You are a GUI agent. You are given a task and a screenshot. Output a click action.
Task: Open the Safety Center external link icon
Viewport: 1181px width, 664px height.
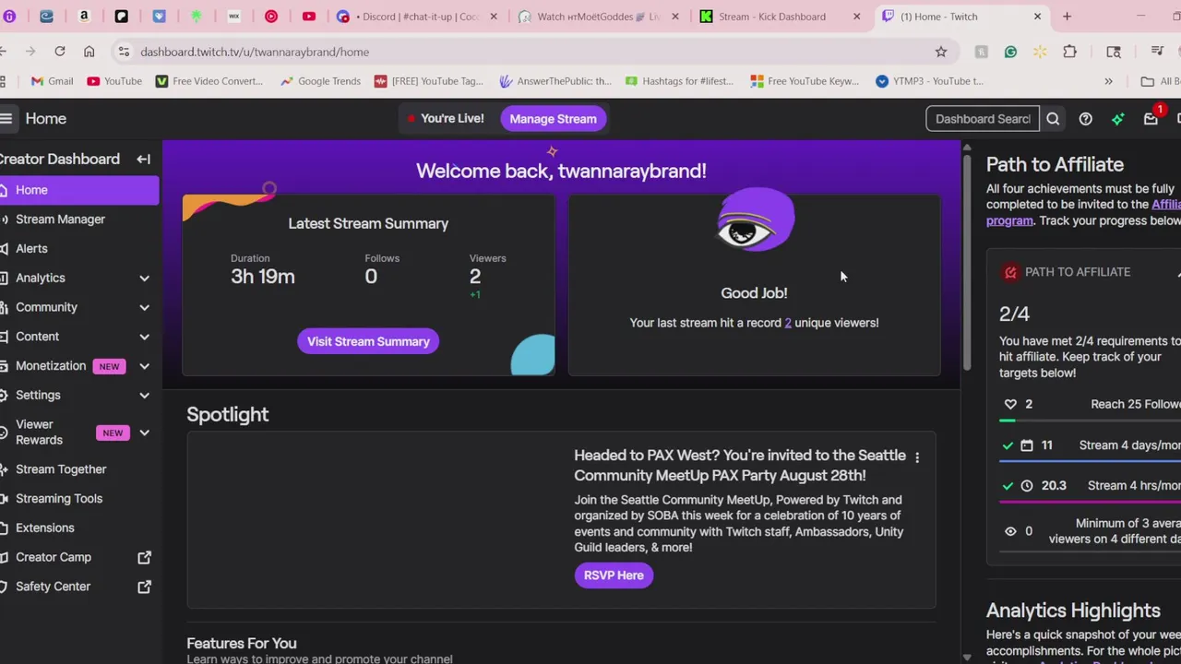tap(144, 587)
